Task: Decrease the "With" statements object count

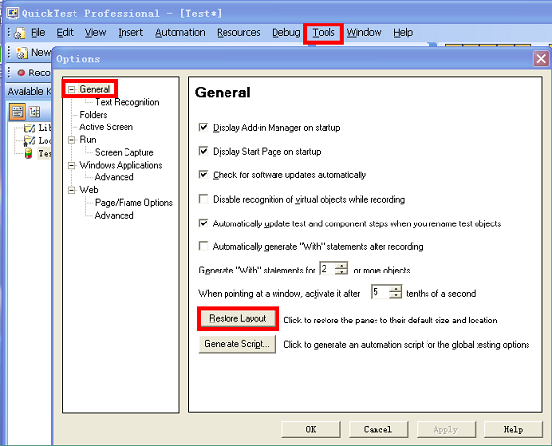Action: [341, 272]
